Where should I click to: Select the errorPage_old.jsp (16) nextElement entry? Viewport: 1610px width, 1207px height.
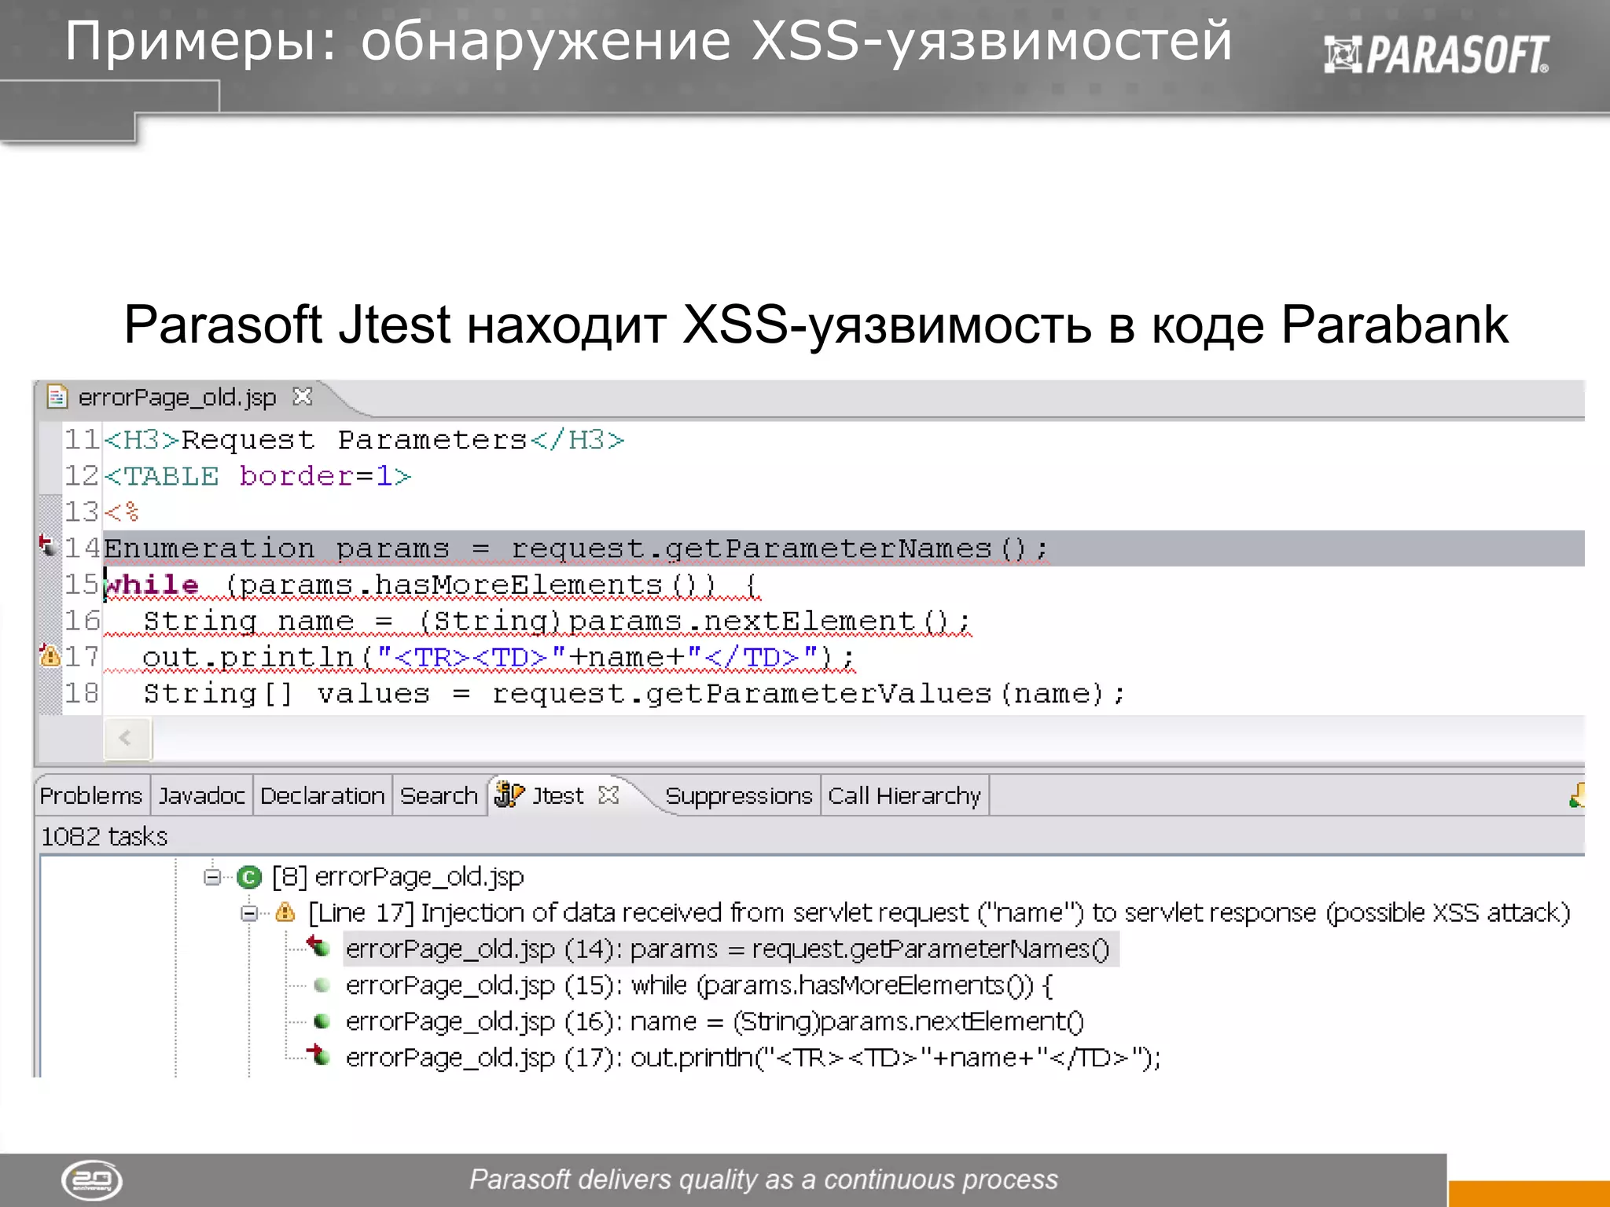coord(715,1022)
